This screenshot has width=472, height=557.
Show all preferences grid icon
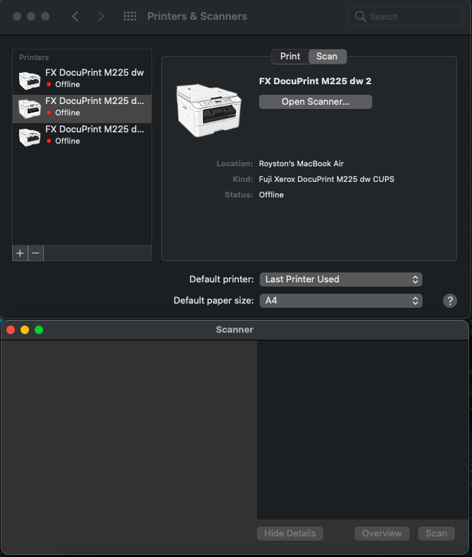pos(129,16)
